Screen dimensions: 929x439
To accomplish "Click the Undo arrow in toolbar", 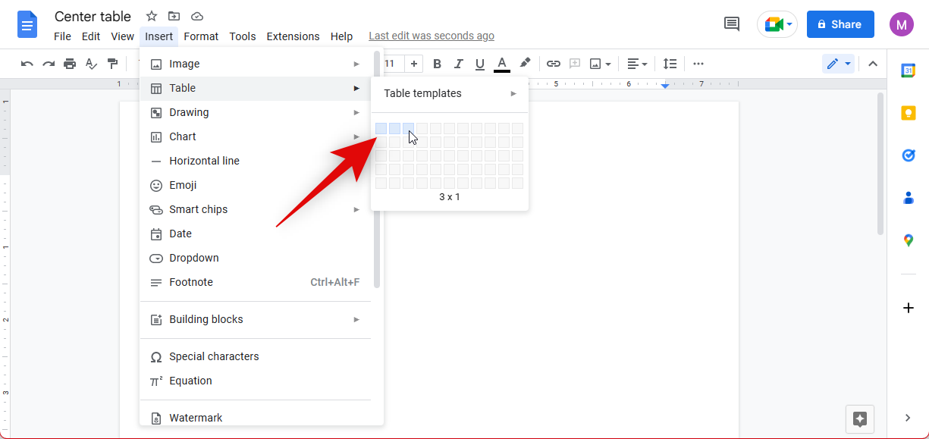I will click(x=27, y=64).
